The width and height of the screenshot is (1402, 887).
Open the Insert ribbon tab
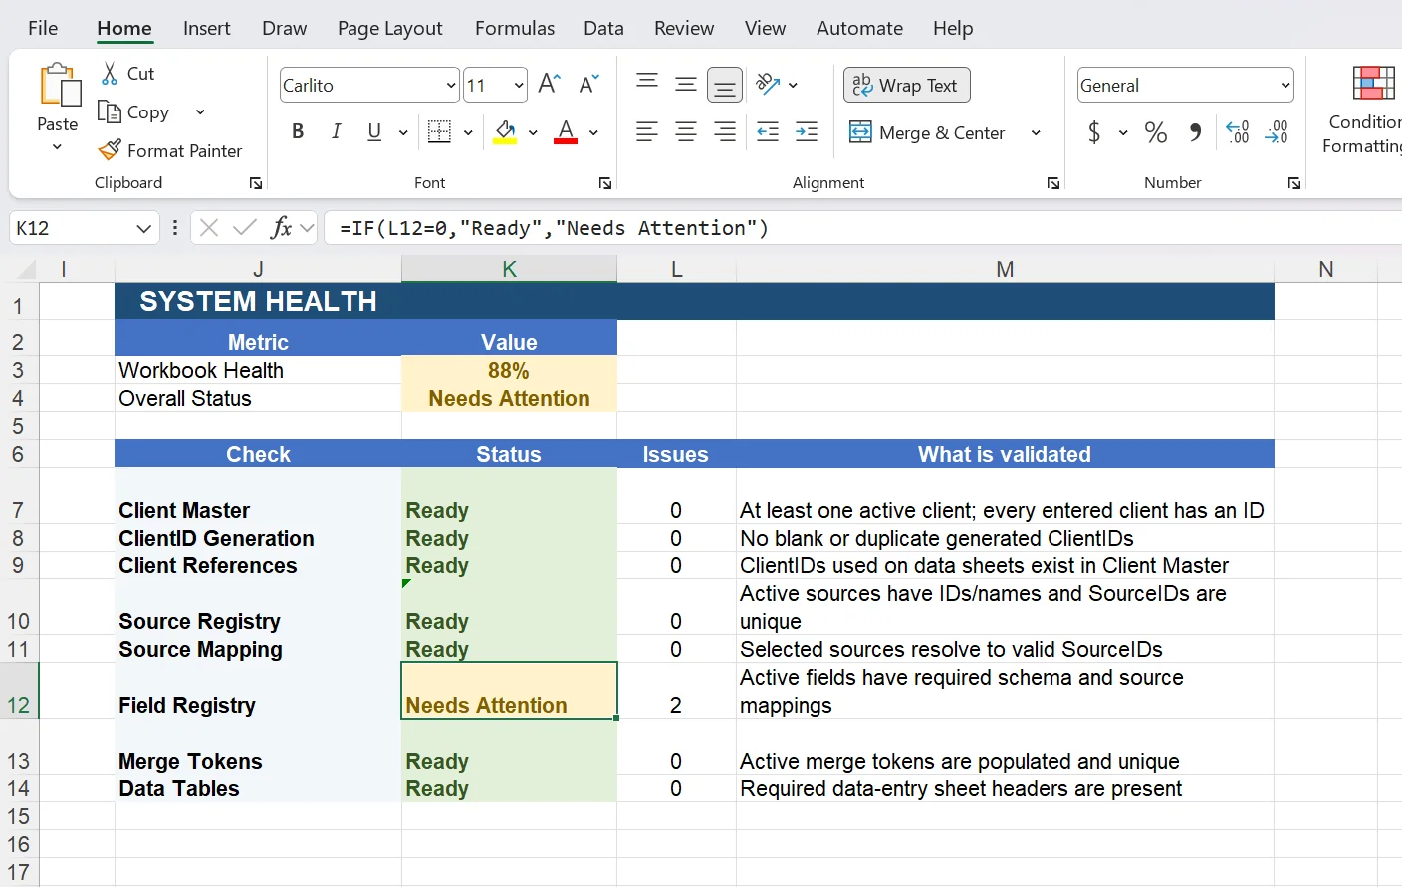(207, 28)
